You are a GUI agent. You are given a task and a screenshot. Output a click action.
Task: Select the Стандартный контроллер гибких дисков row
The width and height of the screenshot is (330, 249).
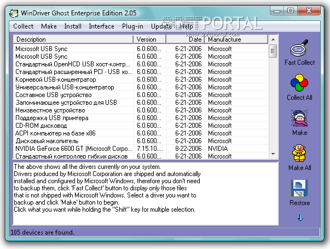click(141, 156)
